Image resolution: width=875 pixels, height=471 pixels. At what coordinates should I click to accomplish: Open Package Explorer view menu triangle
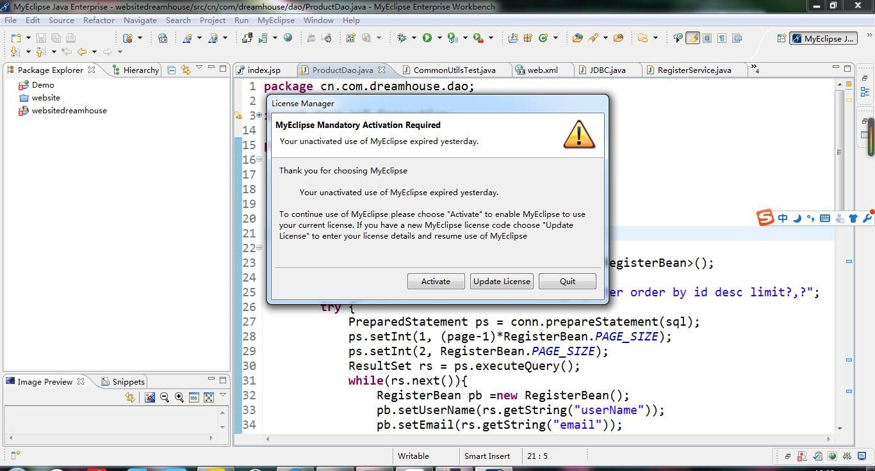tap(199, 68)
